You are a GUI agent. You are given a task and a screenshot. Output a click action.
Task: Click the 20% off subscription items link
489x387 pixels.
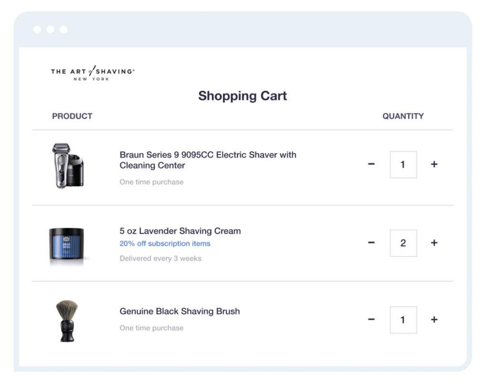(x=165, y=243)
